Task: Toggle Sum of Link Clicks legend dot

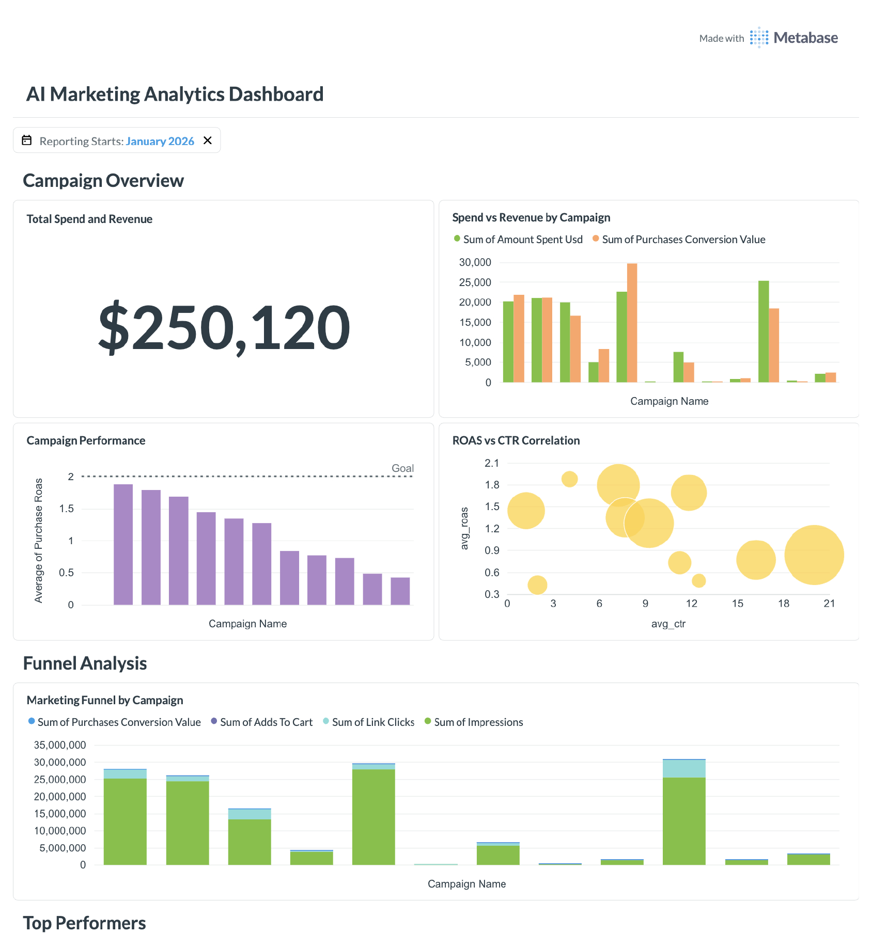Action: [326, 721]
